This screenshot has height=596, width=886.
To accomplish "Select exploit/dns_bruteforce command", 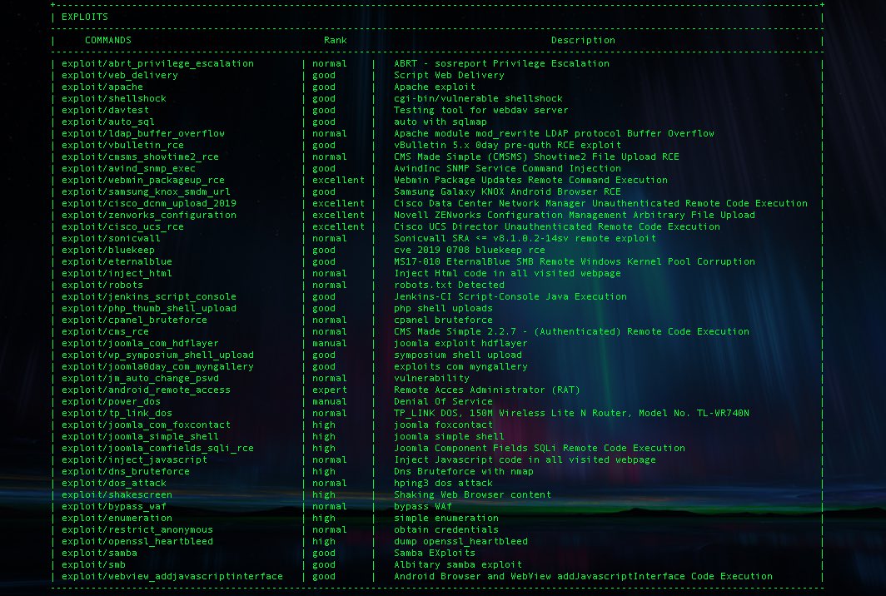I will point(126,472).
